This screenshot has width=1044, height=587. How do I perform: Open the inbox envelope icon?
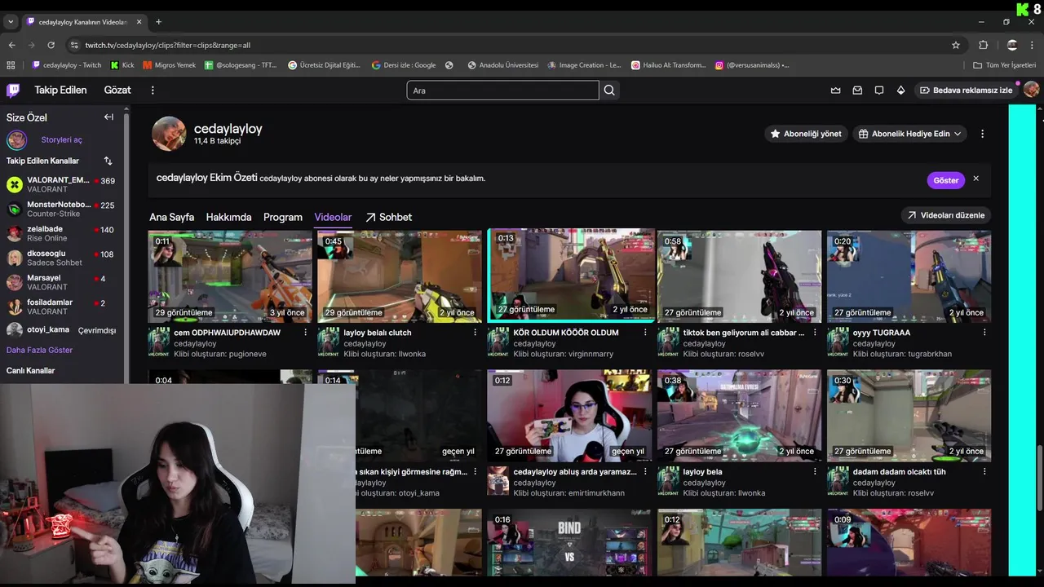[x=857, y=90]
